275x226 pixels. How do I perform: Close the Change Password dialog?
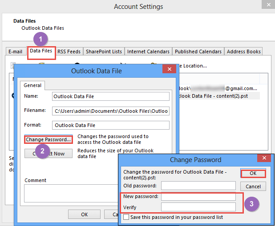pos(265,159)
